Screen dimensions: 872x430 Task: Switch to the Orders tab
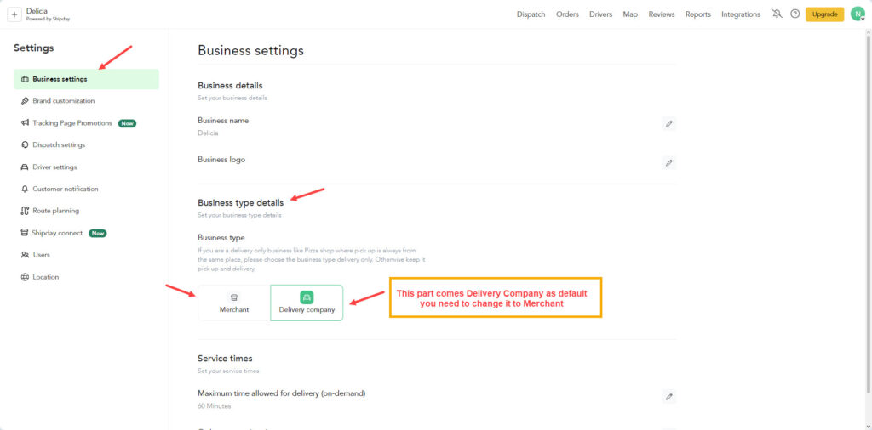click(x=567, y=14)
